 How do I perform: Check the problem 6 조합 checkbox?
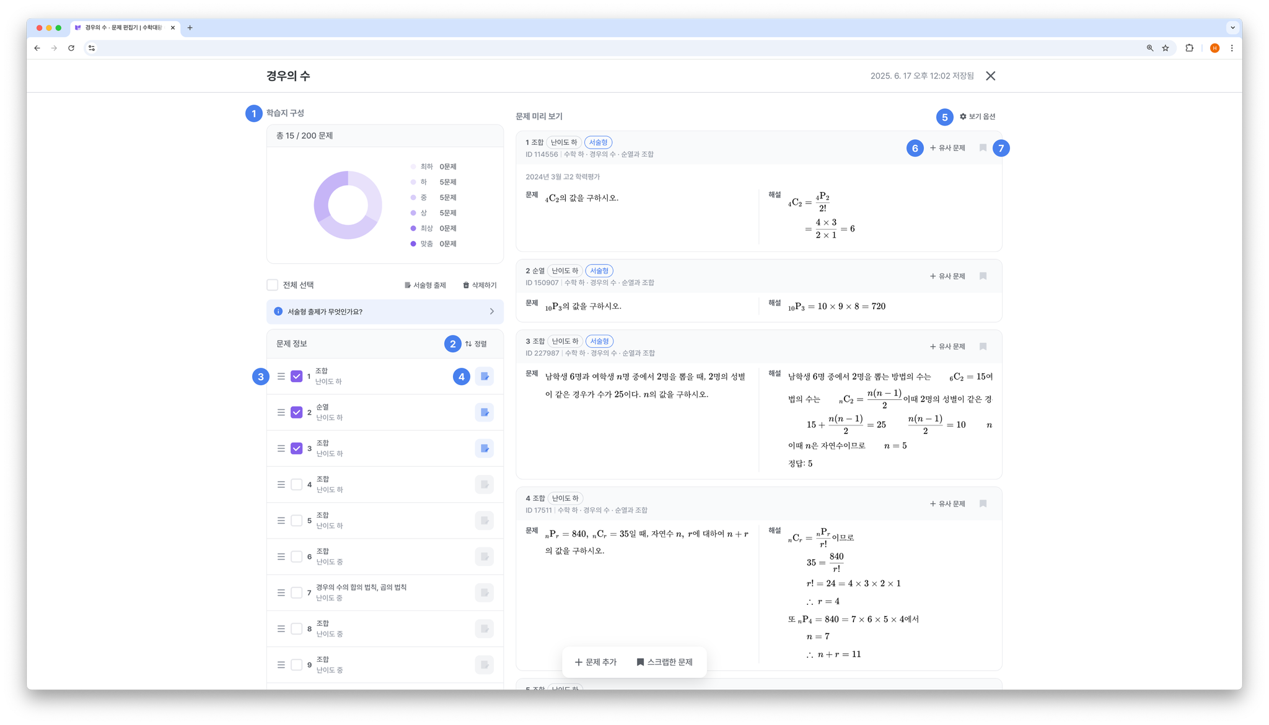pyautogui.click(x=297, y=557)
